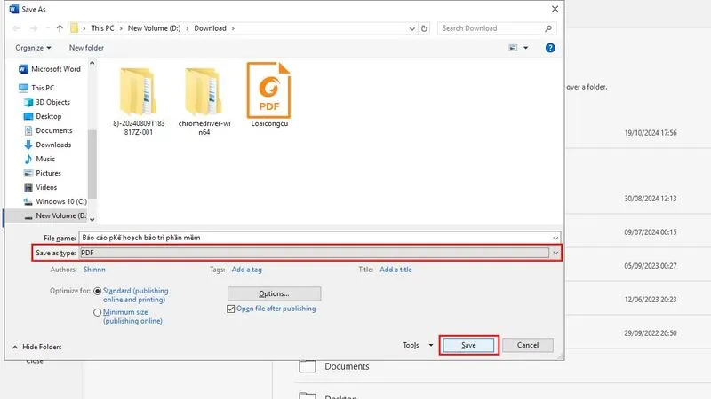Image resolution: width=711 pixels, height=399 pixels.
Task: Open Pictures in sidebar
Action: click(x=42, y=173)
